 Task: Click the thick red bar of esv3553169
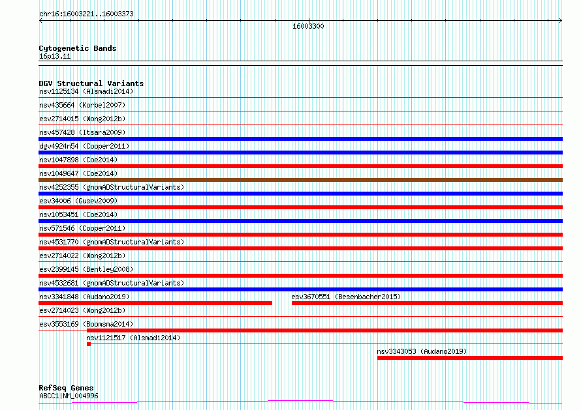324,330
